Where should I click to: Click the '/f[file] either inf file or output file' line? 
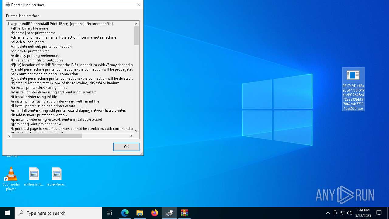pos(37,60)
